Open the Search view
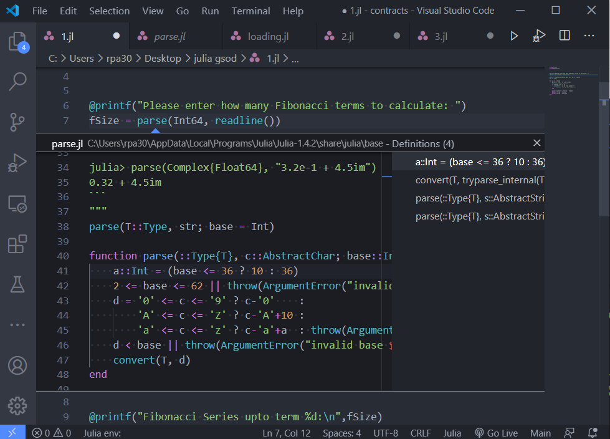Viewport: 610px width, 439px height. click(x=18, y=81)
